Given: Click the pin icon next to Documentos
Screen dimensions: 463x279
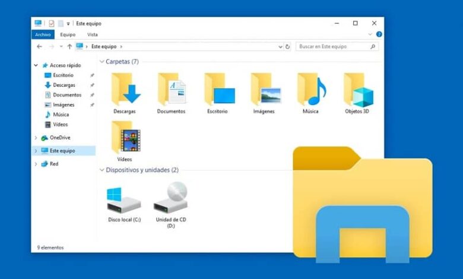Looking at the screenshot, I should [x=92, y=95].
